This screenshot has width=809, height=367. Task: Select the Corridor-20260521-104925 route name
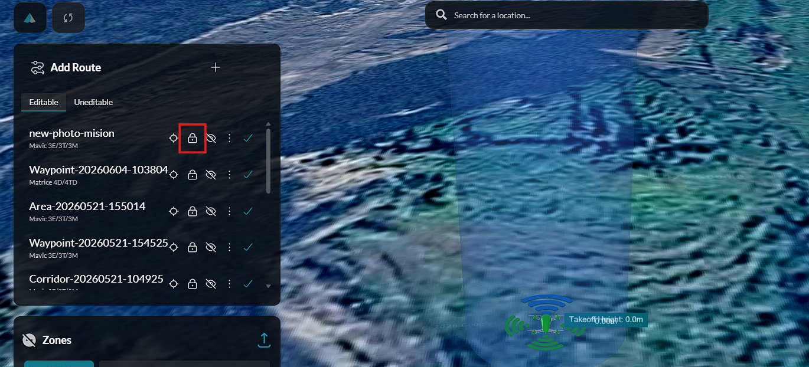96,279
